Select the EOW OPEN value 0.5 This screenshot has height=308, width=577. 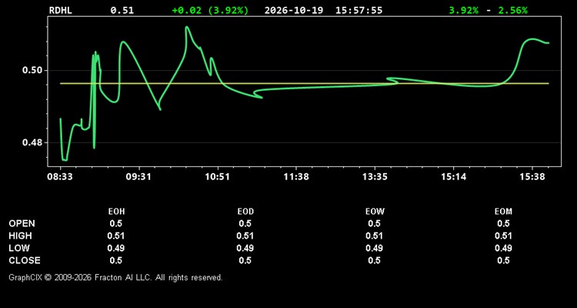[x=374, y=223]
